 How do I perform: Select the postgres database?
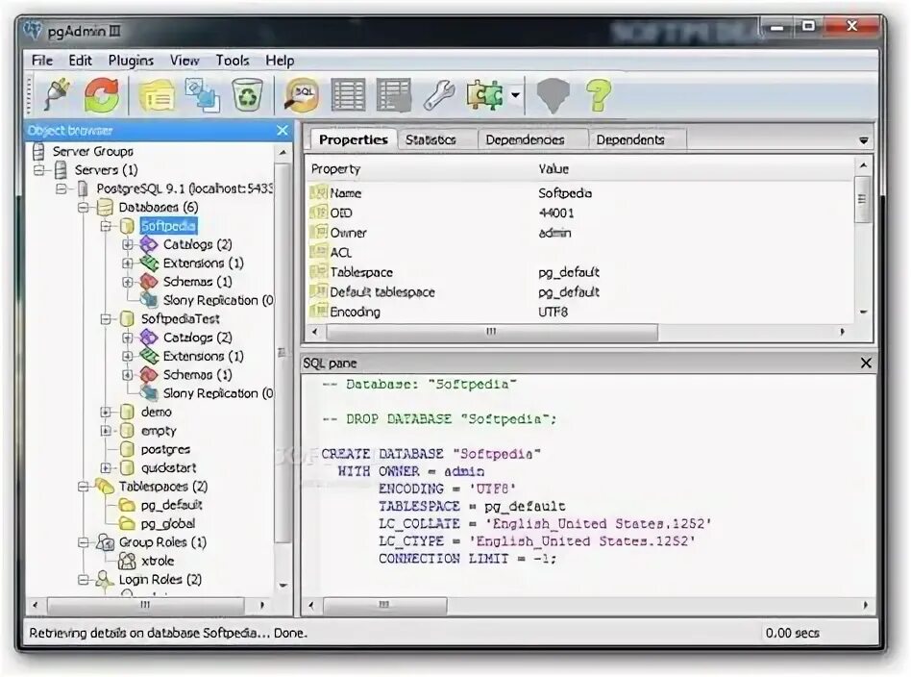pyautogui.click(x=165, y=449)
